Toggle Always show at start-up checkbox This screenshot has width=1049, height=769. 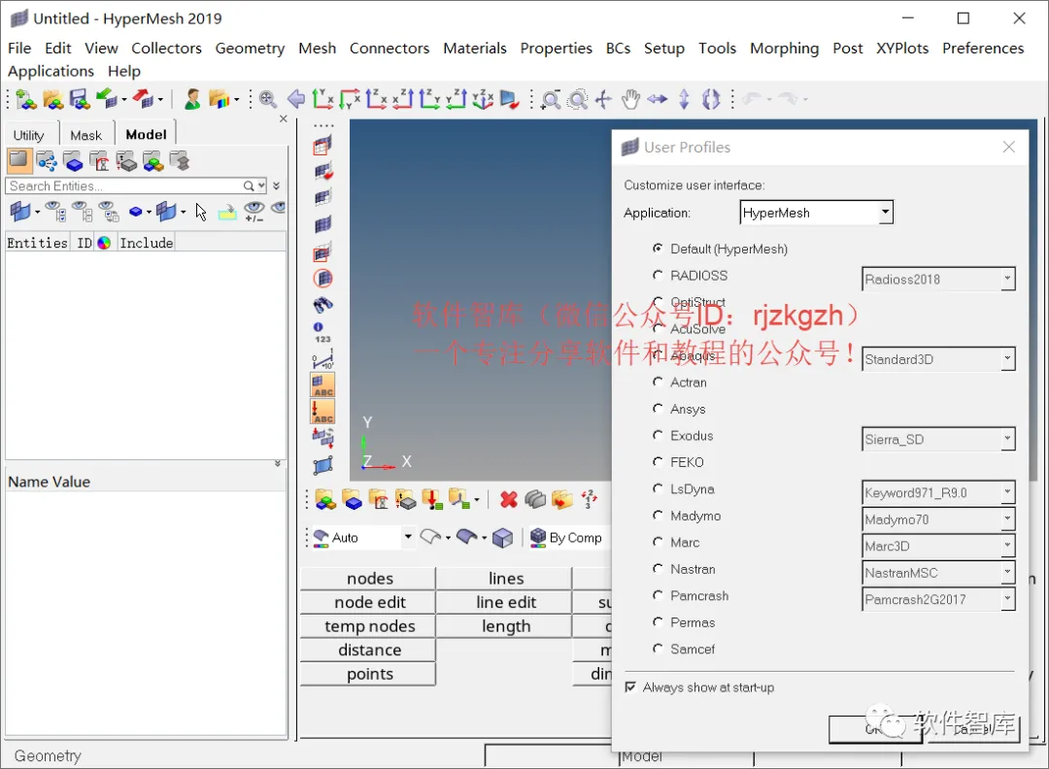coord(630,687)
